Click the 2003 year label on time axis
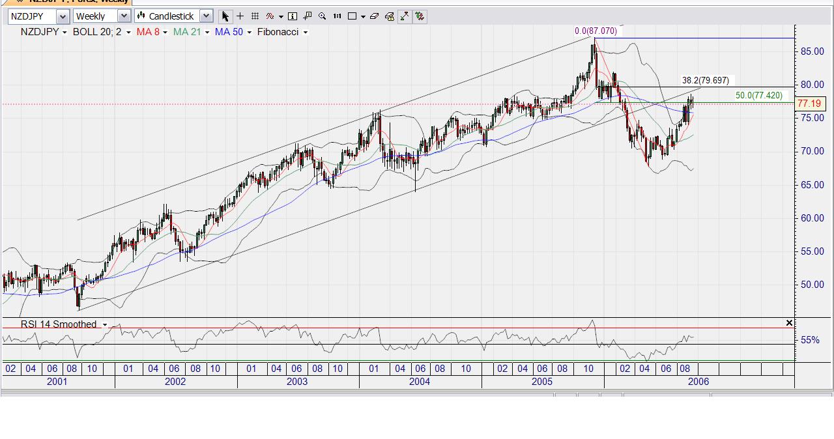The height and width of the screenshot is (439, 834). click(x=297, y=382)
